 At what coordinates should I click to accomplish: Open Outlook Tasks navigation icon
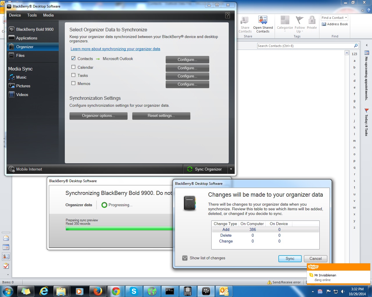(x=6, y=266)
